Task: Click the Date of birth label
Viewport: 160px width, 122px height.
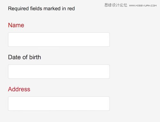Action: 25,57
